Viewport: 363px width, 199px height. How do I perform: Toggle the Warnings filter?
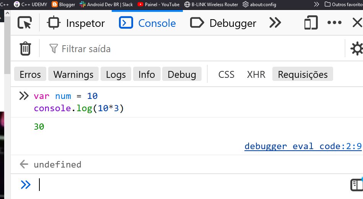tap(73, 74)
